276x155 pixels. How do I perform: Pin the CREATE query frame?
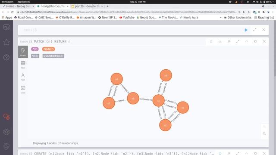pyautogui.click(x=229, y=153)
